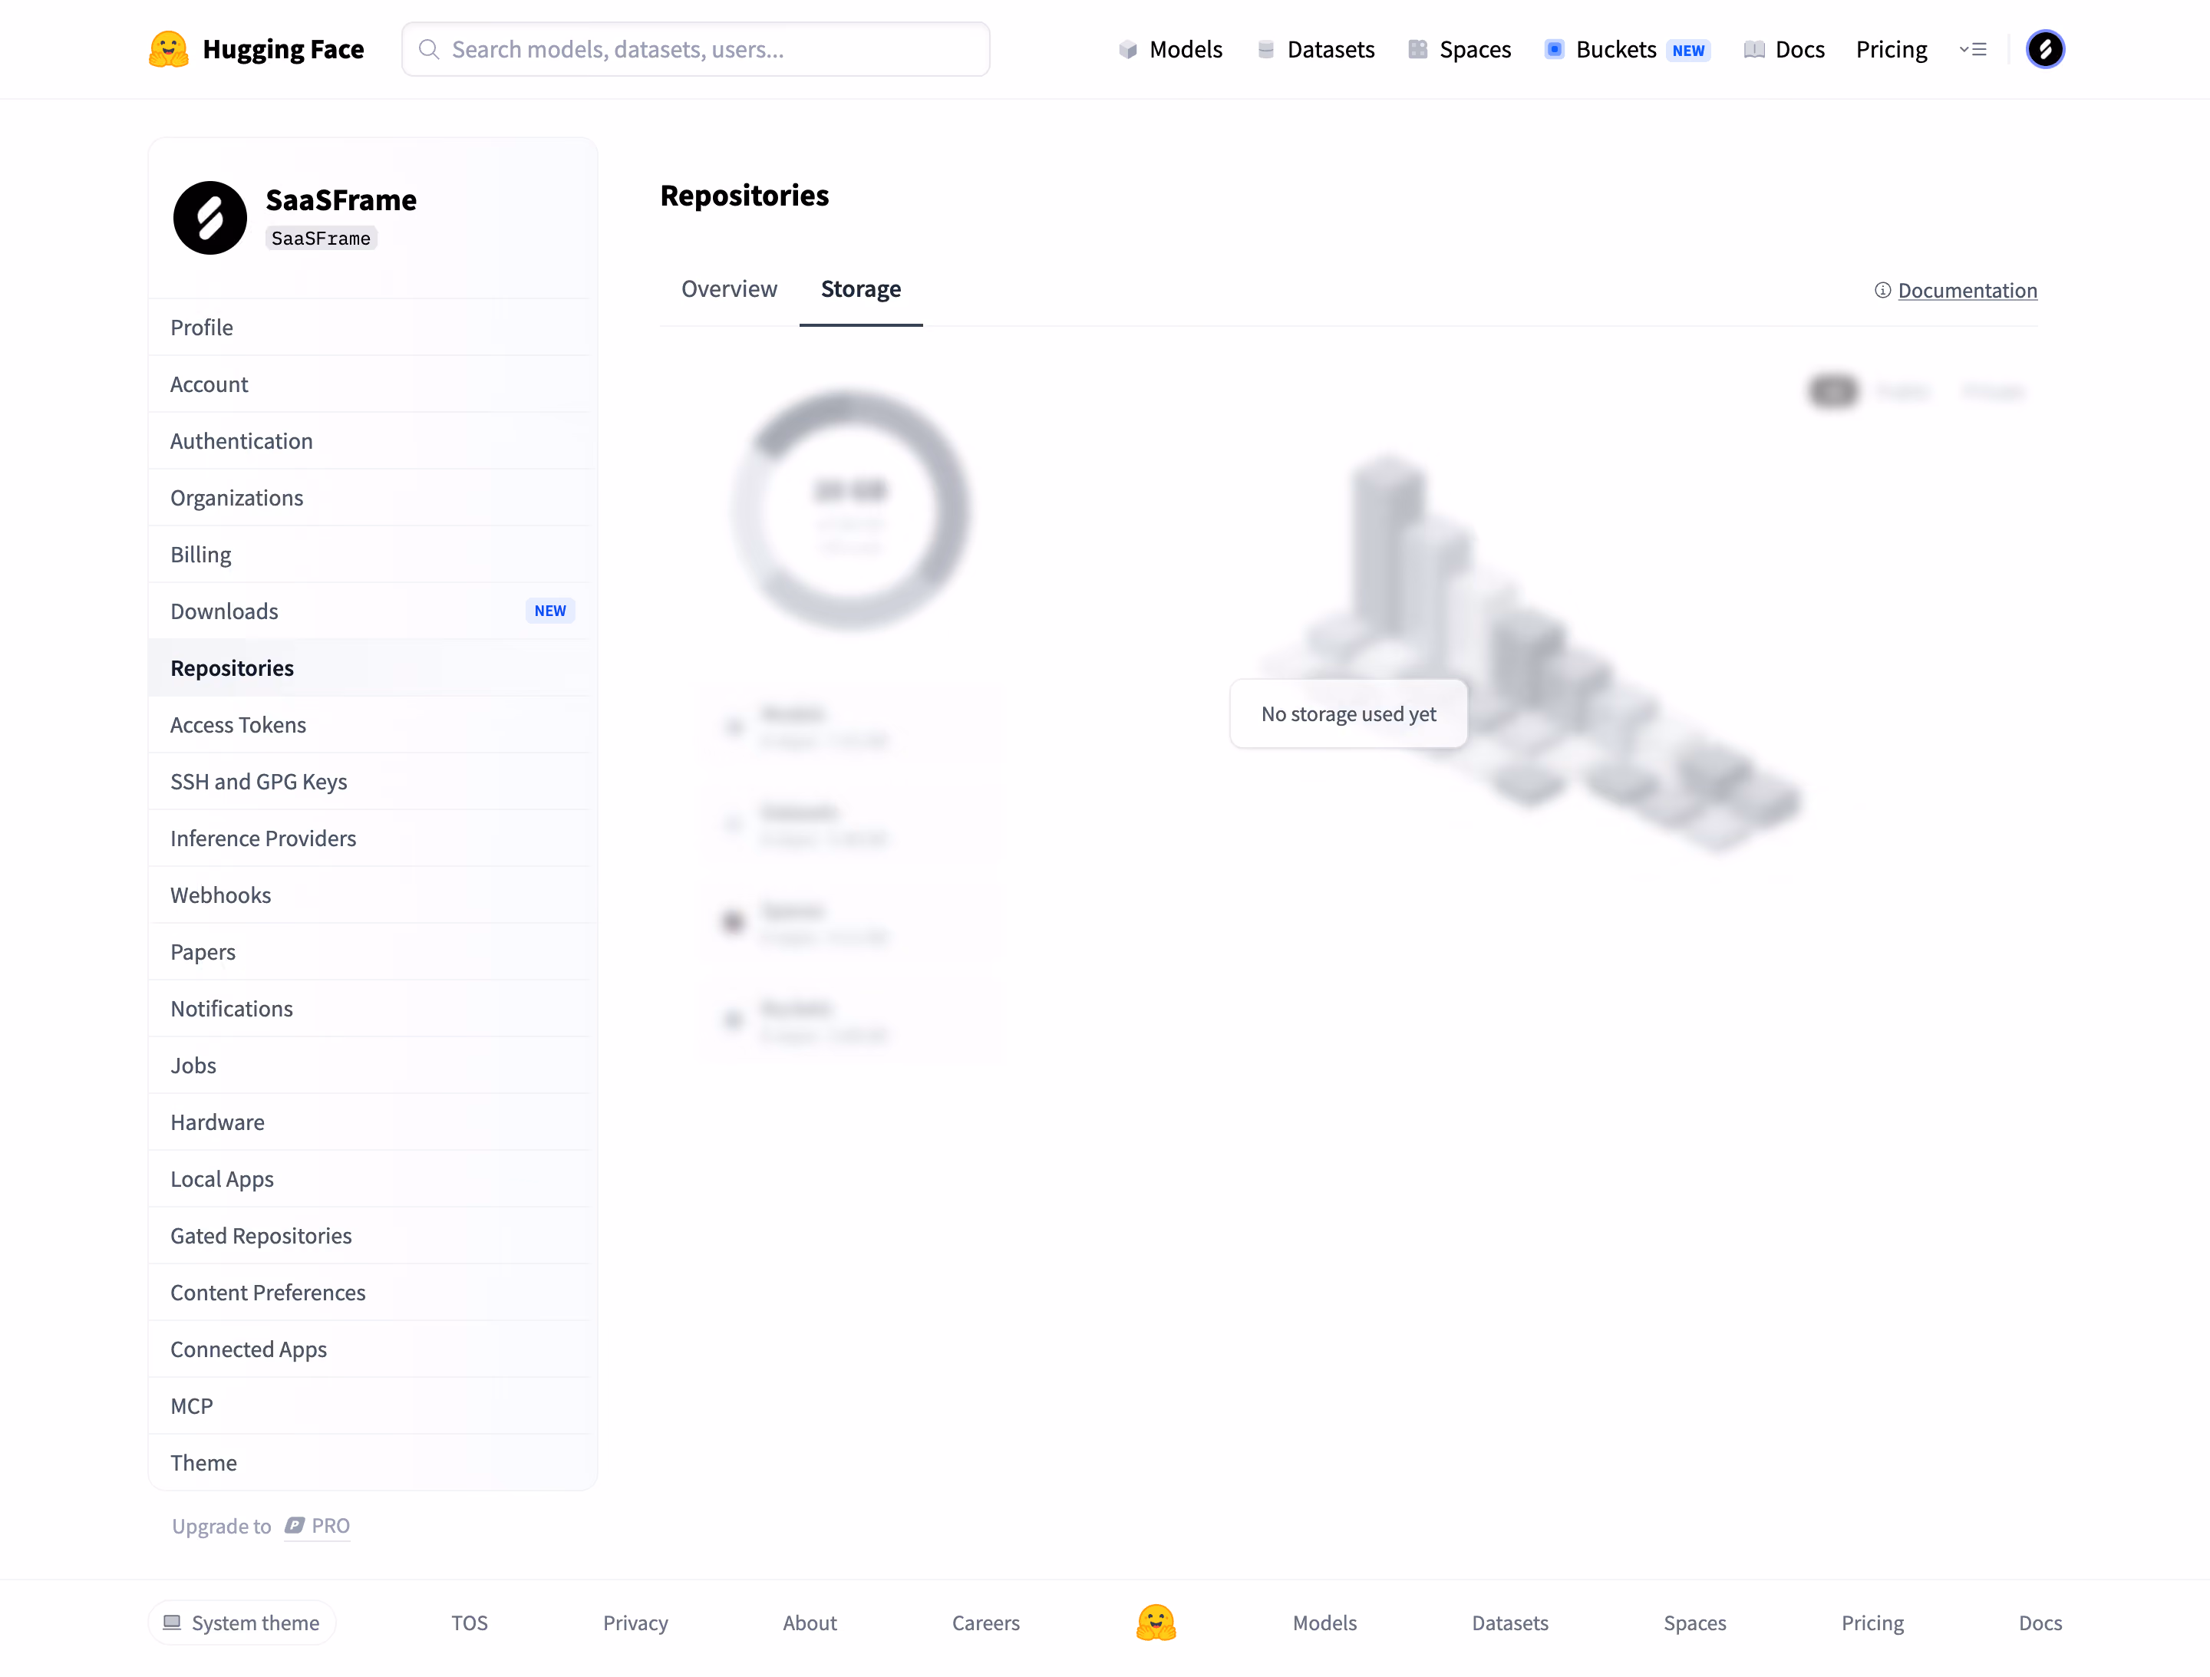
Task: Click the SaaSFrame profile avatar
Action: coord(209,218)
